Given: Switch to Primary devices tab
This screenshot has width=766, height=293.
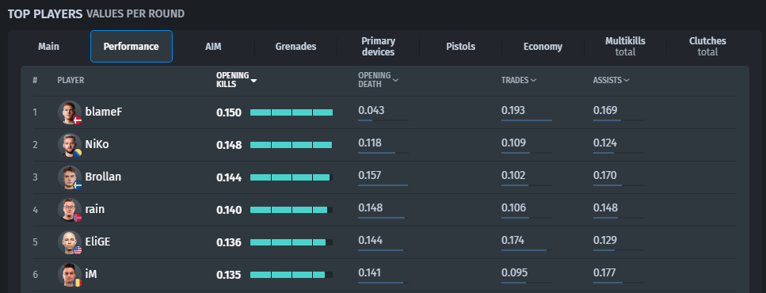Looking at the screenshot, I should (378, 47).
